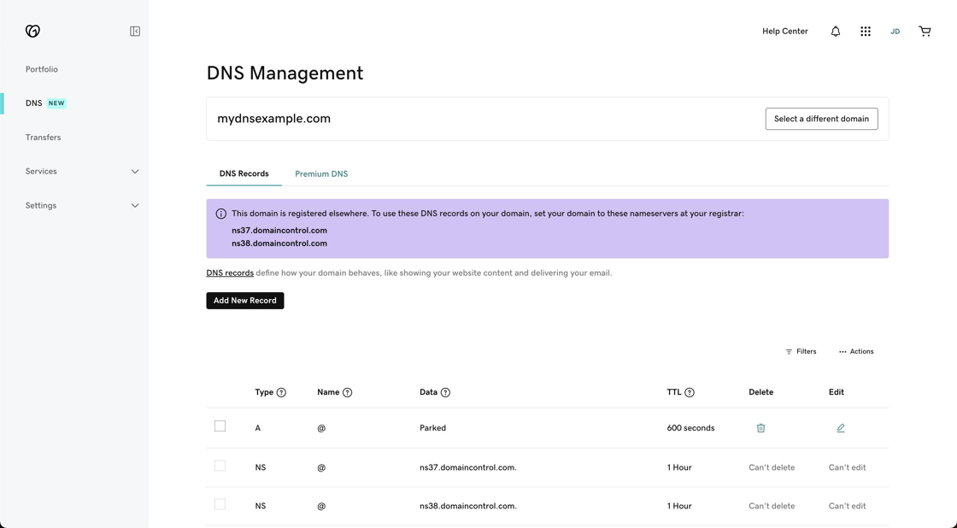Select the ns37.domaincontrol.com NS record checkbox
The width and height of the screenshot is (957, 528).
pyautogui.click(x=220, y=466)
